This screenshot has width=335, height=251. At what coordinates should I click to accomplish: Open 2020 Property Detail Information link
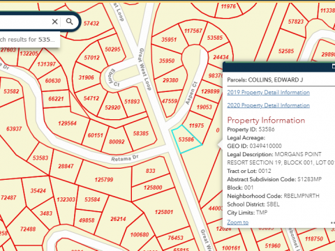pos(268,105)
